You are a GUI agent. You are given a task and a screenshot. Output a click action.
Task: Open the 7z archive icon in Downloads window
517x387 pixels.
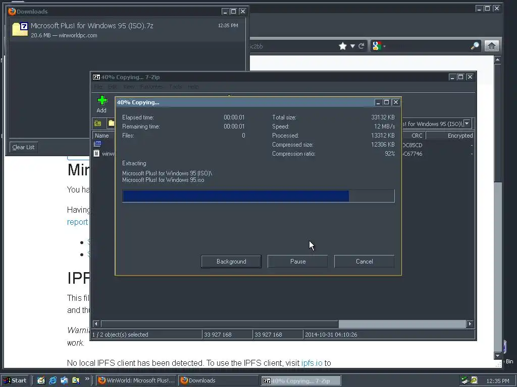[x=20, y=29]
